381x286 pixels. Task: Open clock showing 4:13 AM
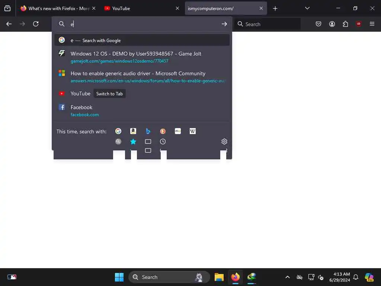coord(339,277)
